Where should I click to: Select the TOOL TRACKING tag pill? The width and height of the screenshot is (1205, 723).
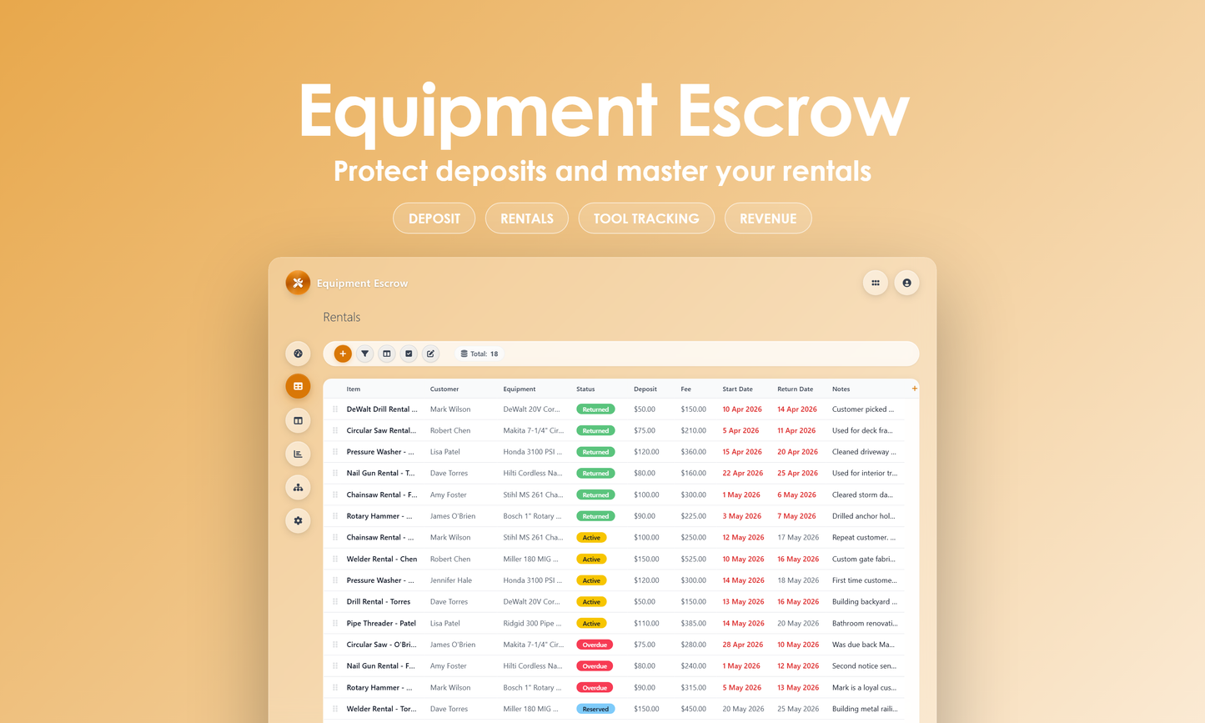coord(646,218)
